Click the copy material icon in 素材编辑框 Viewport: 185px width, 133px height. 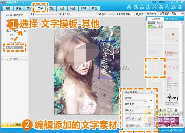click(139, 118)
